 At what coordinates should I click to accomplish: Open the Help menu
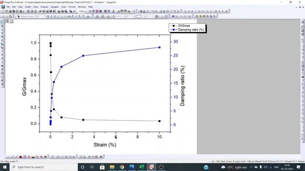[91, 7]
